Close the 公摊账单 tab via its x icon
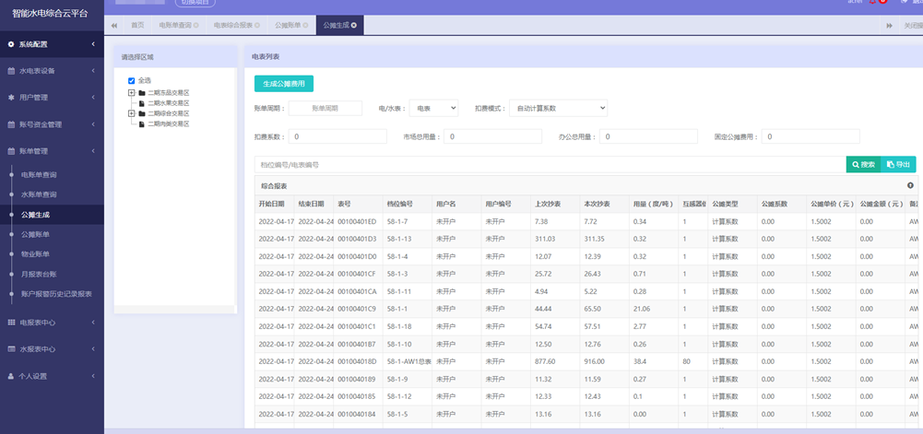This screenshot has width=923, height=434. [x=306, y=25]
